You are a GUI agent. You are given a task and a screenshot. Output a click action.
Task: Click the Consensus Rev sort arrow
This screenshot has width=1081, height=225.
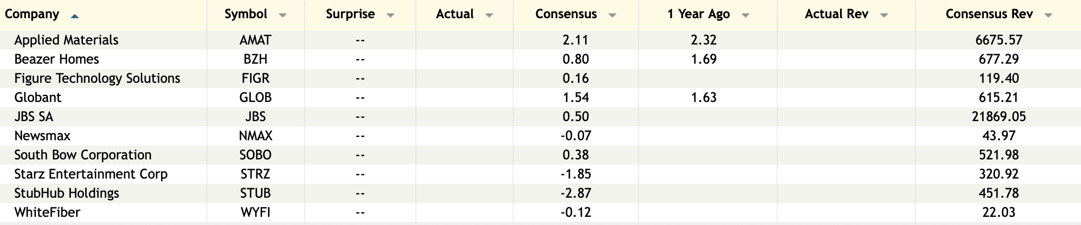pos(1048,16)
